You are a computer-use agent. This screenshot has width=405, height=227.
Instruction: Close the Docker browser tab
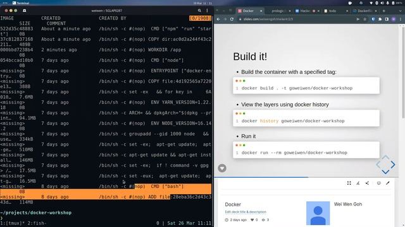point(261,11)
